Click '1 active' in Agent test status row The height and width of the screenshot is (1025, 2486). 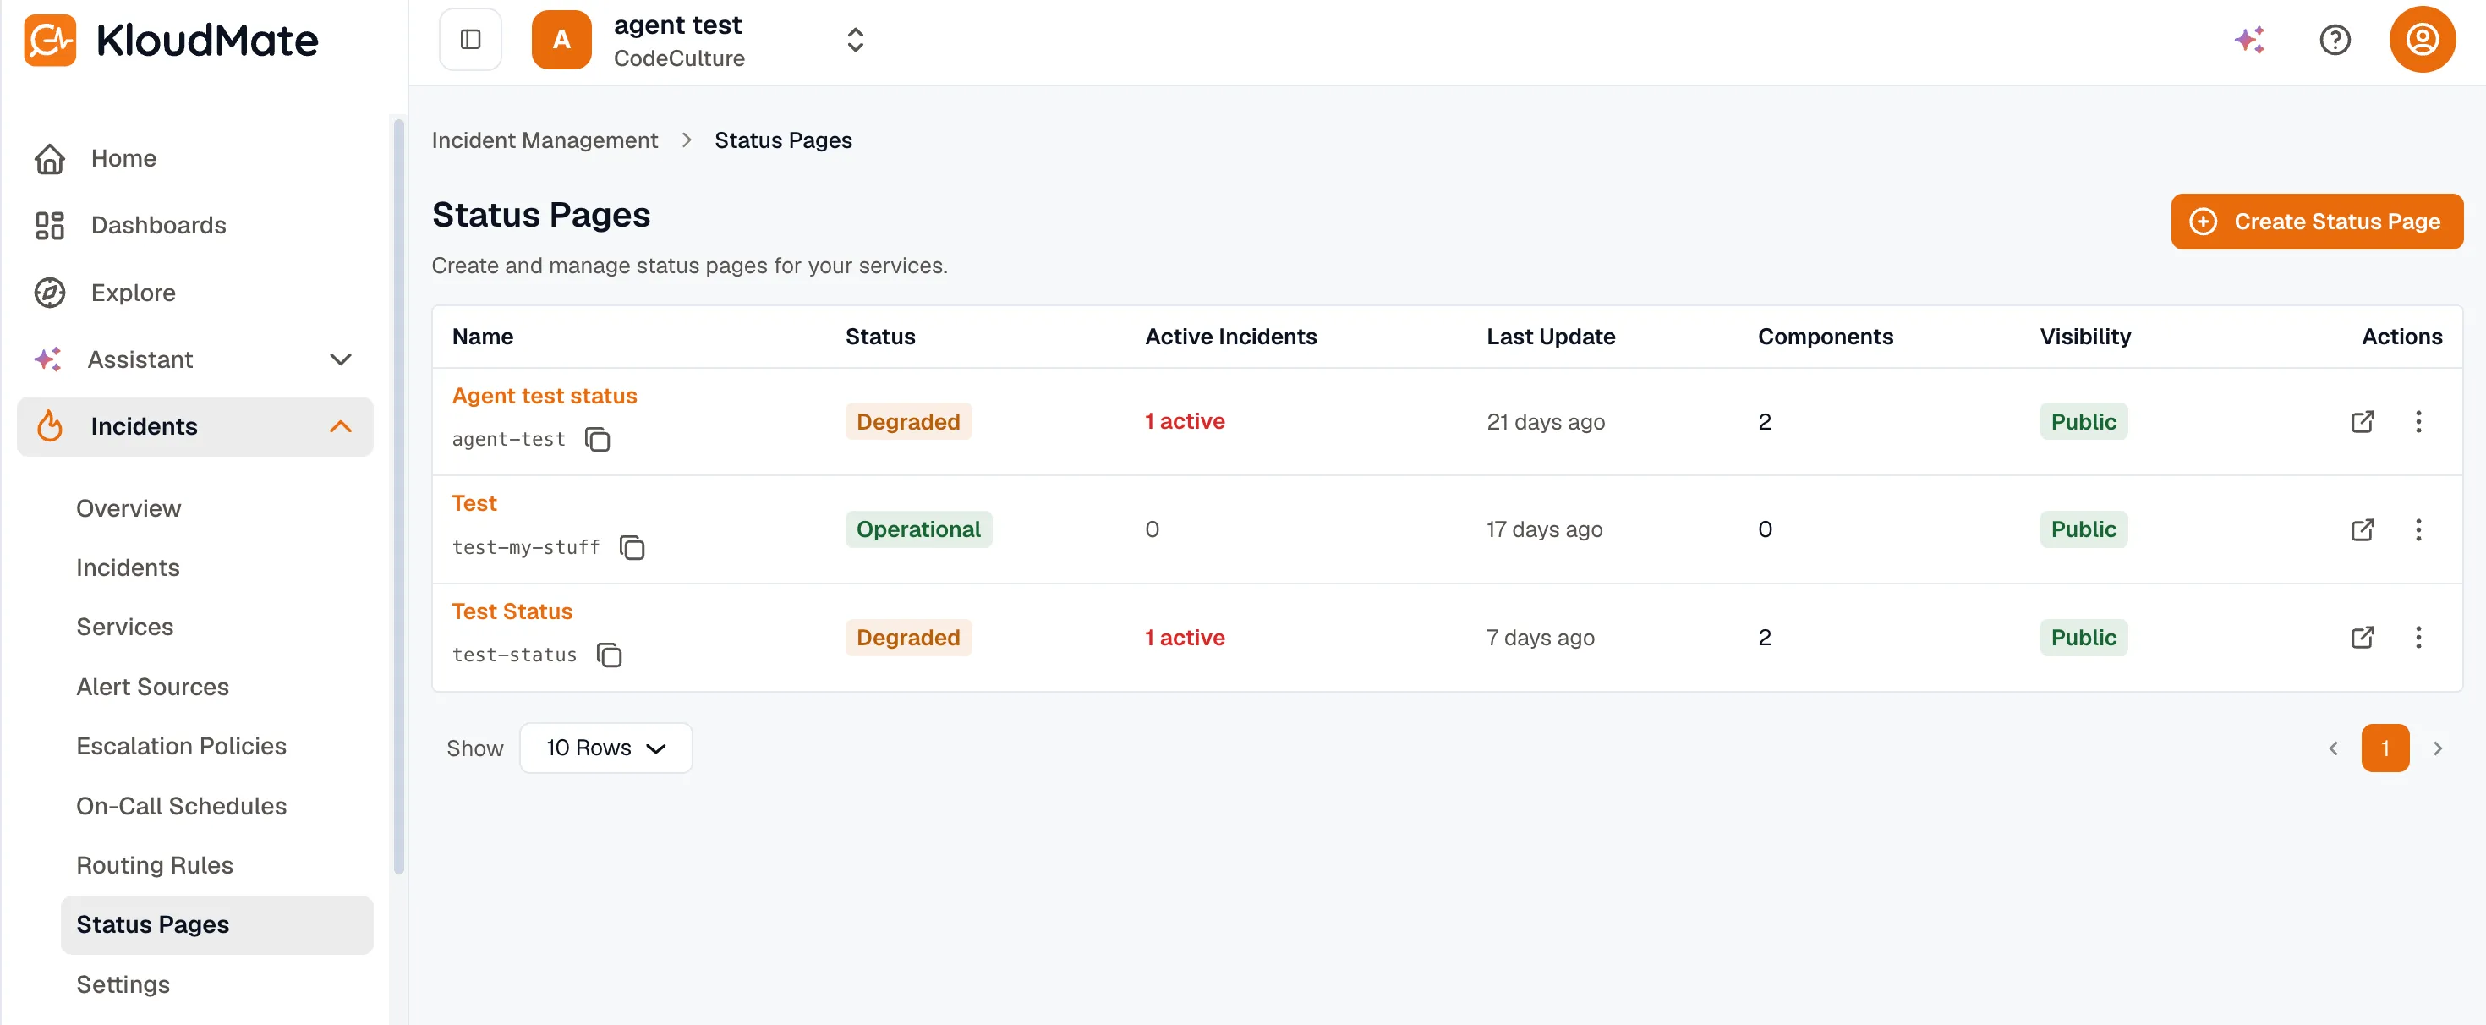[x=1184, y=422]
